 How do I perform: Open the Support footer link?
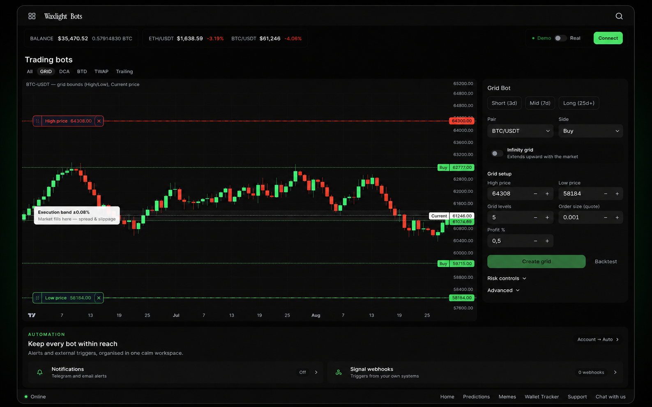(577, 397)
